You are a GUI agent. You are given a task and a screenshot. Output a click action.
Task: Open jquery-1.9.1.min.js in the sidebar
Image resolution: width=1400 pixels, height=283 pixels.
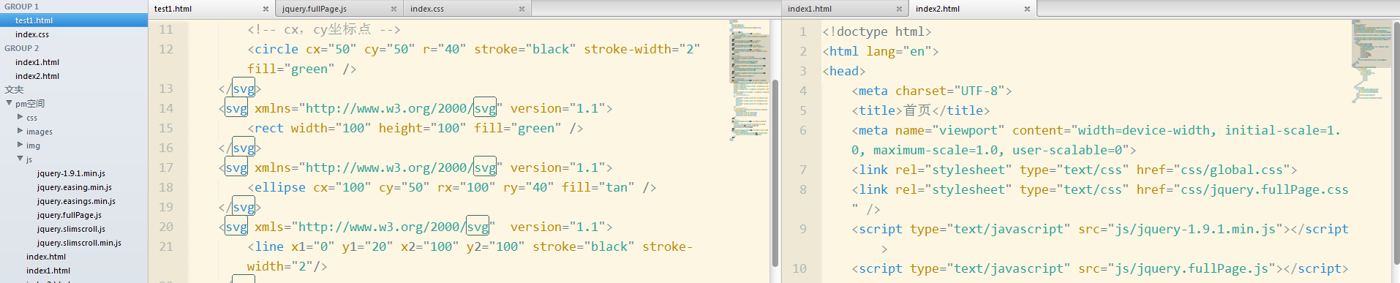[x=71, y=173]
